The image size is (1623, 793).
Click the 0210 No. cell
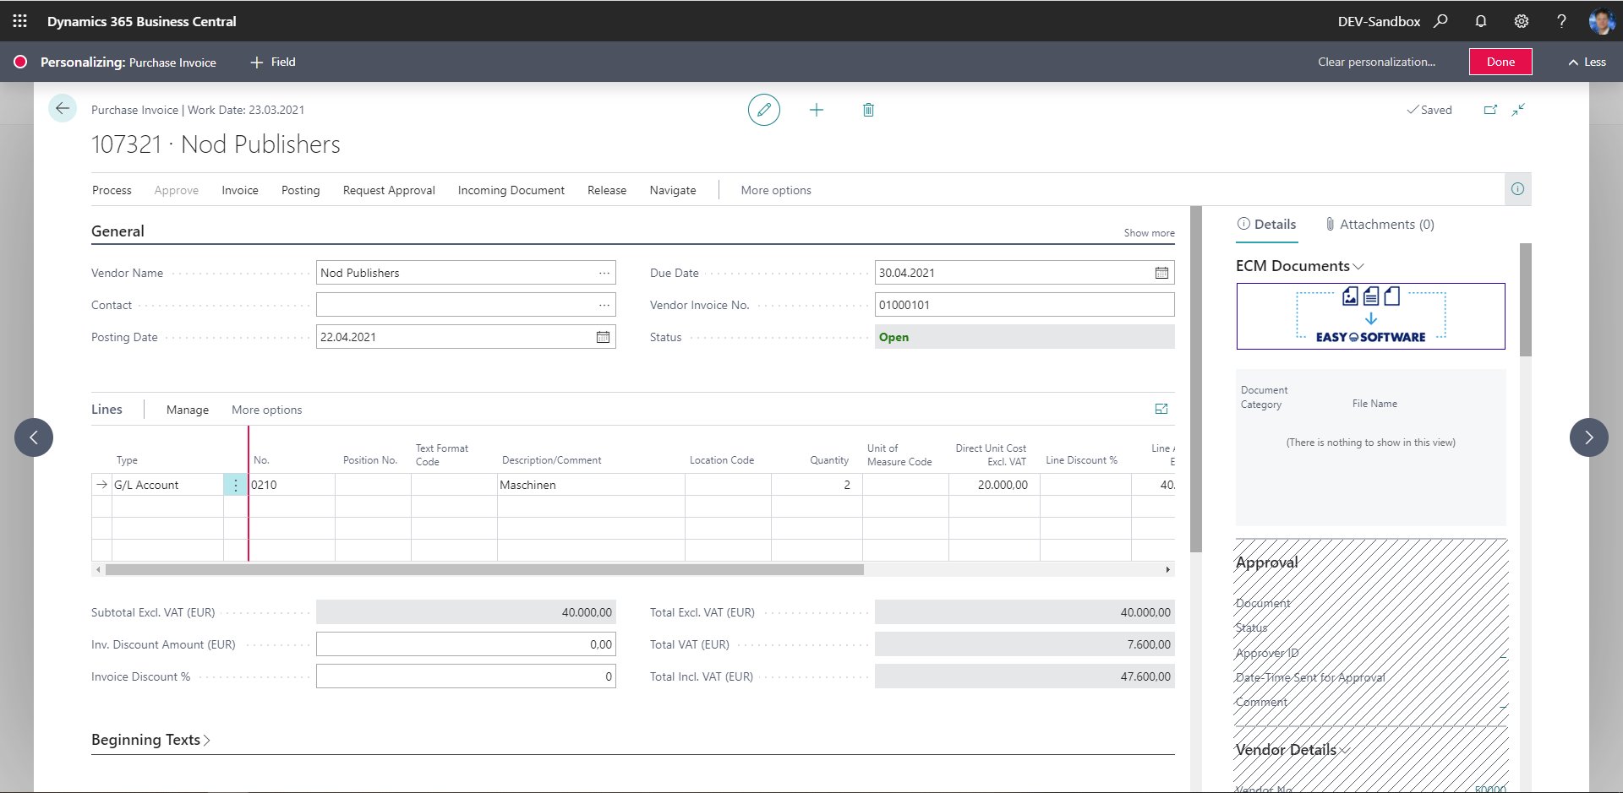(x=292, y=485)
